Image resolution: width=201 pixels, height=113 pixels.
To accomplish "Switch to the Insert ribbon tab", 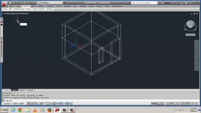I will click(59, 6).
